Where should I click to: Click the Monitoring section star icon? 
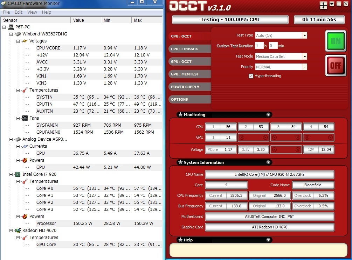point(180,114)
